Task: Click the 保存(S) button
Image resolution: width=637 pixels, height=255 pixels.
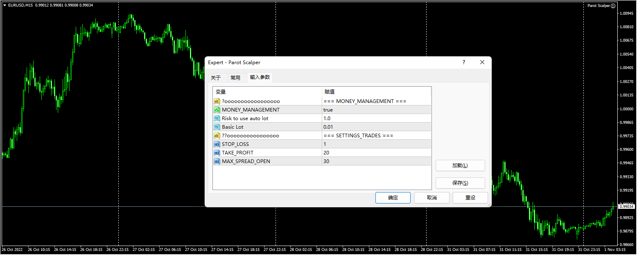Action: pyautogui.click(x=460, y=183)
